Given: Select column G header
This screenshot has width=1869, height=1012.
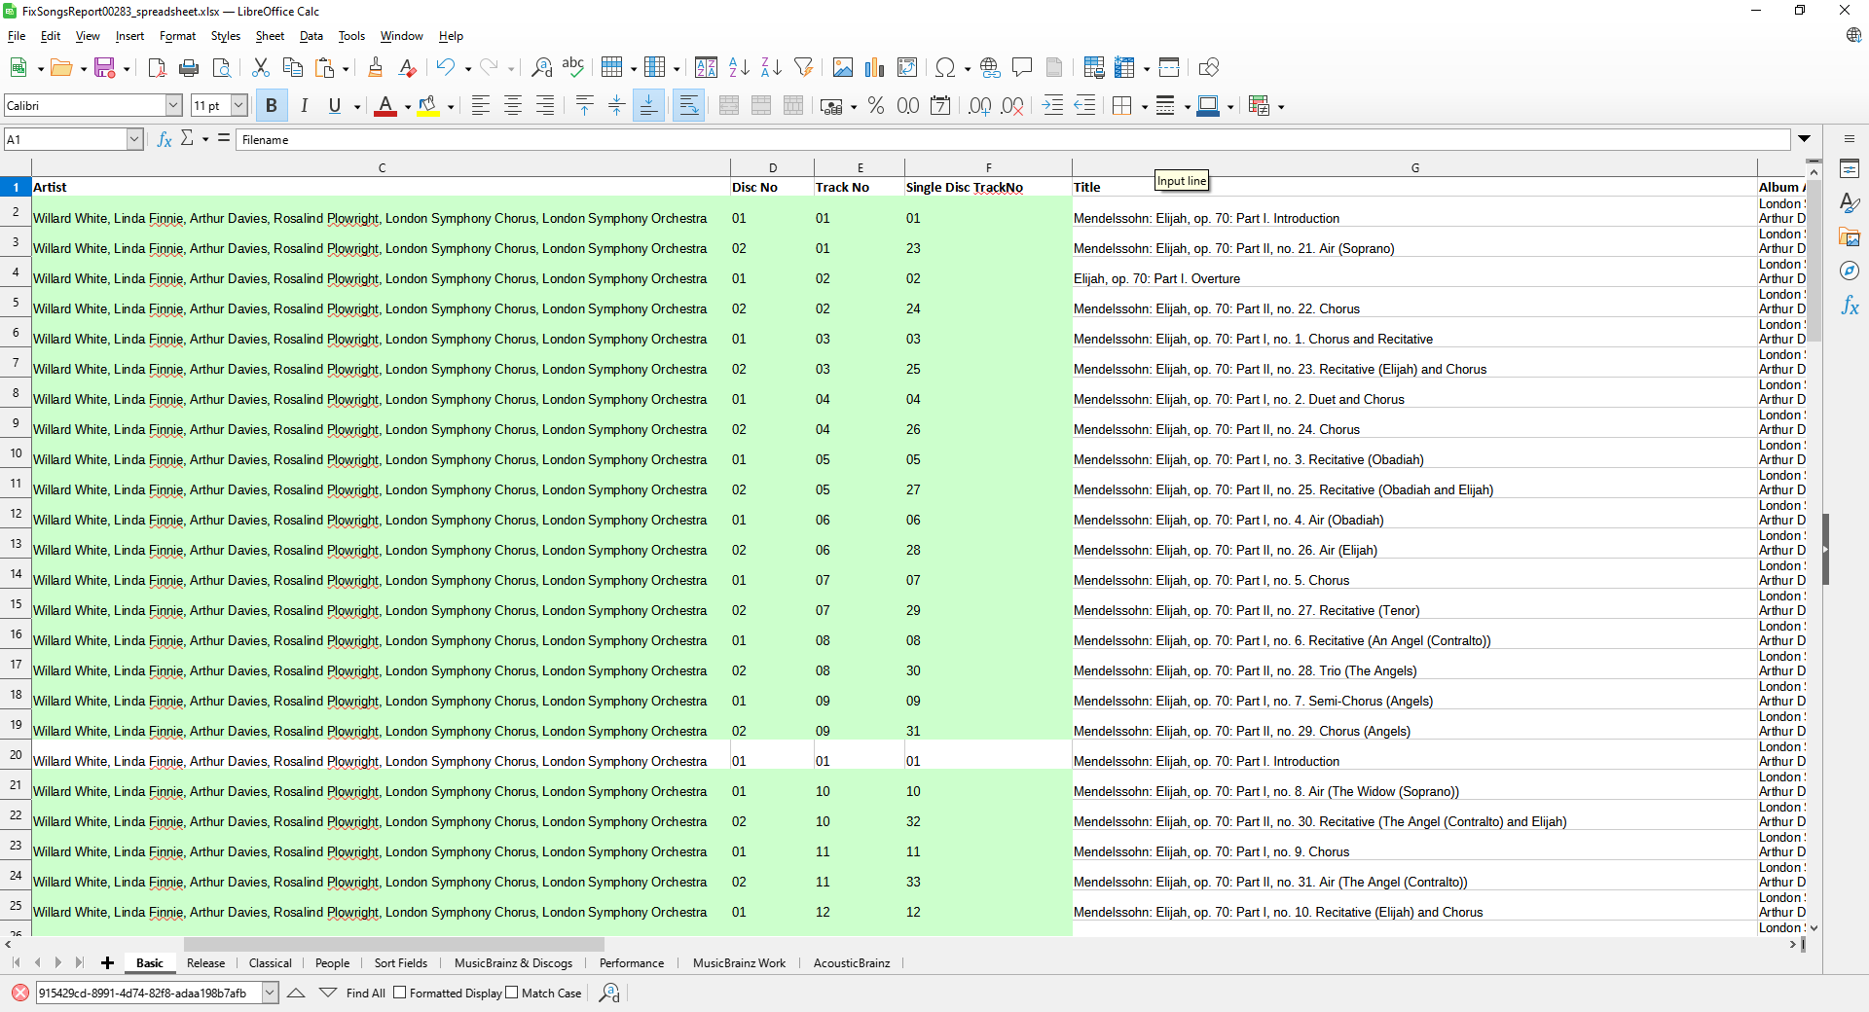Looking at the screenshot, I should (1414, 167).
